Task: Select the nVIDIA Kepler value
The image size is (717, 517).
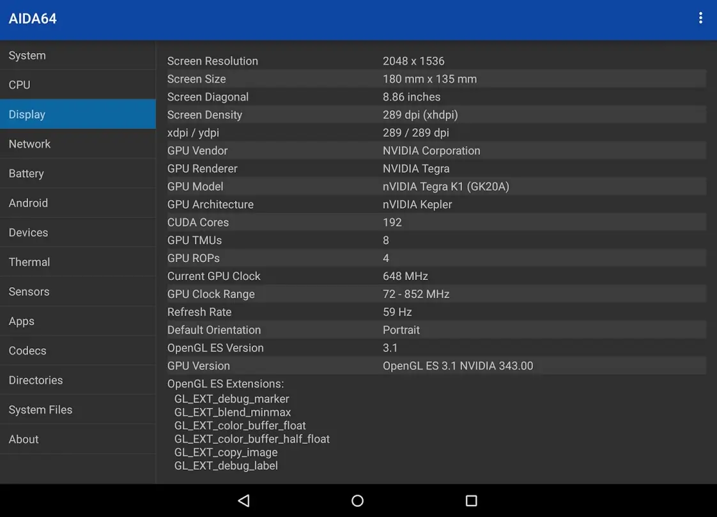Action: click(x=417, y=204)
